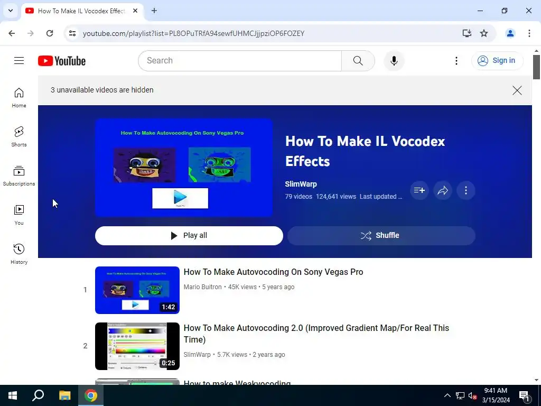Click '79 videos' text in playlist header

coord(299,197)
